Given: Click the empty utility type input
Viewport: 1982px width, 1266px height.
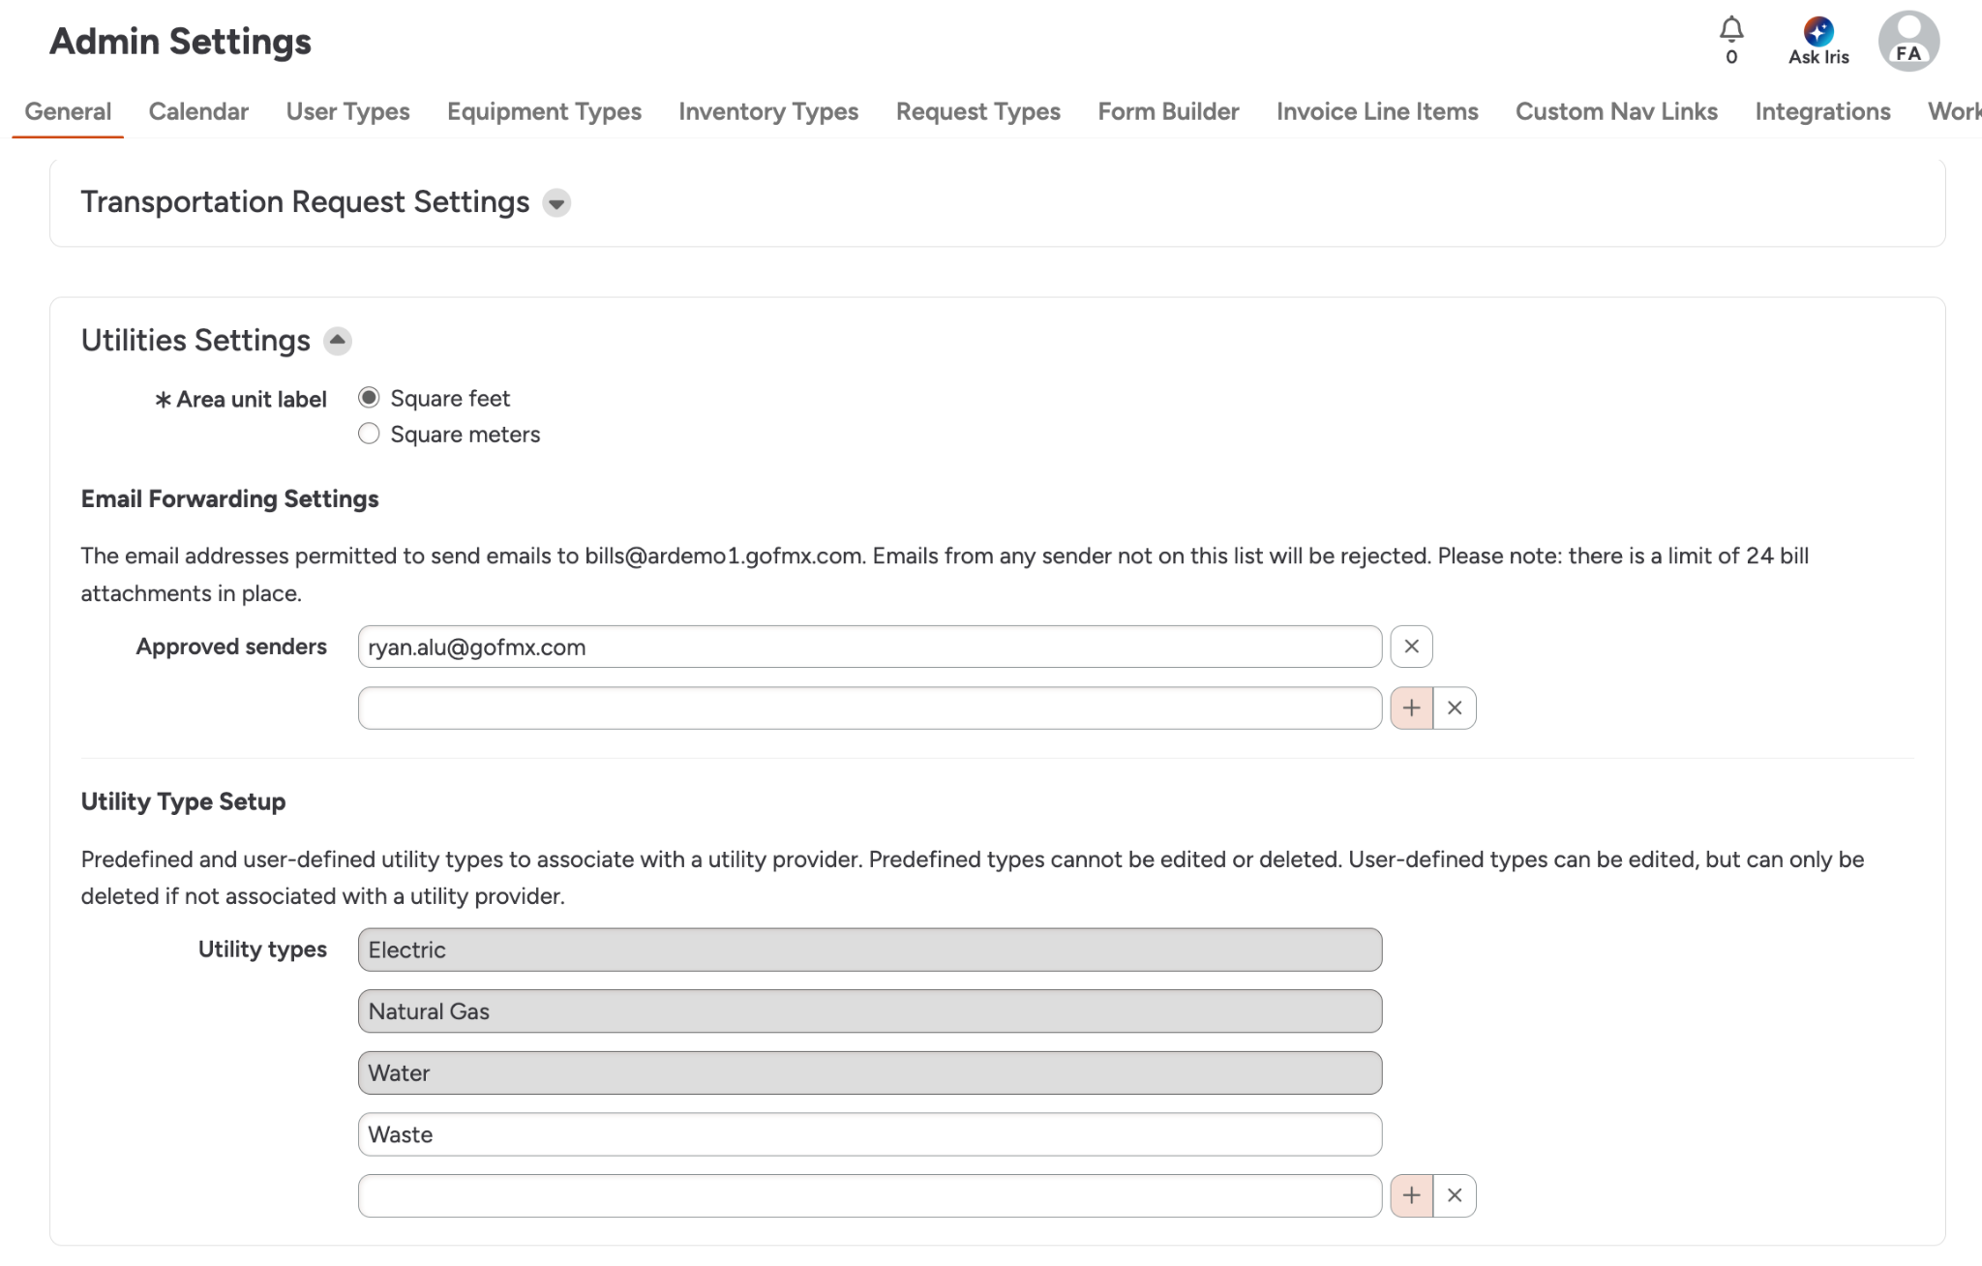Looking at the screenshot, I should point(869,1196).
